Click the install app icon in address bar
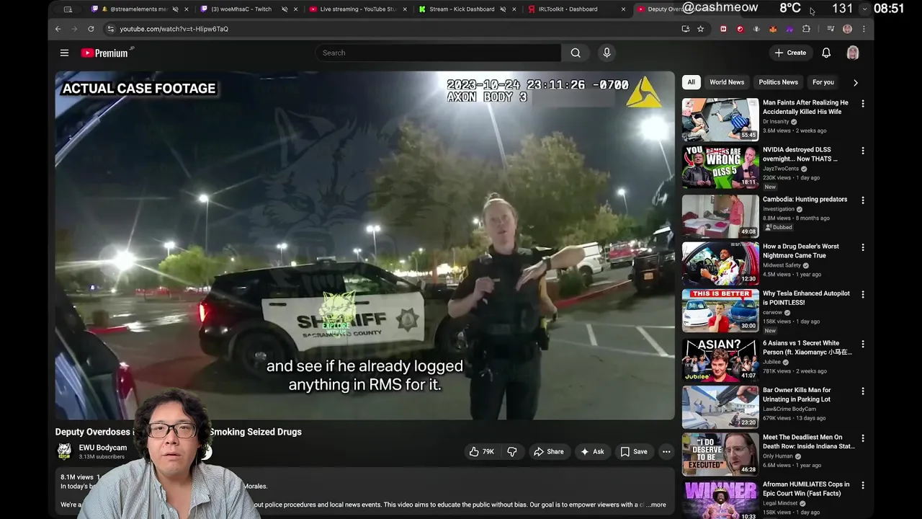922x519 pixels. click(x=685, y=29)
